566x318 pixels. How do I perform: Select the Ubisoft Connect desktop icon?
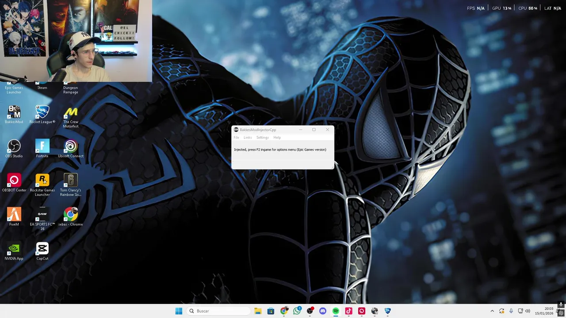point(70,149)
